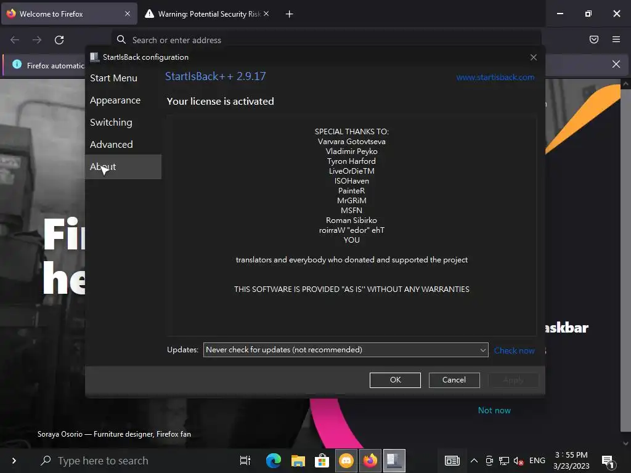
Task: Click the Start arrow button on taskbar
Action: tap(14, 461)
